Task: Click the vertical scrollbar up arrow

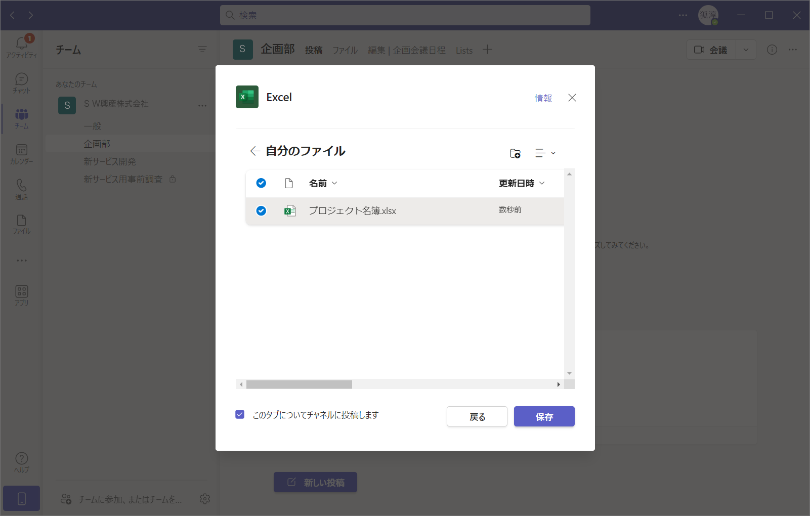Action: (x=570, y=174)
